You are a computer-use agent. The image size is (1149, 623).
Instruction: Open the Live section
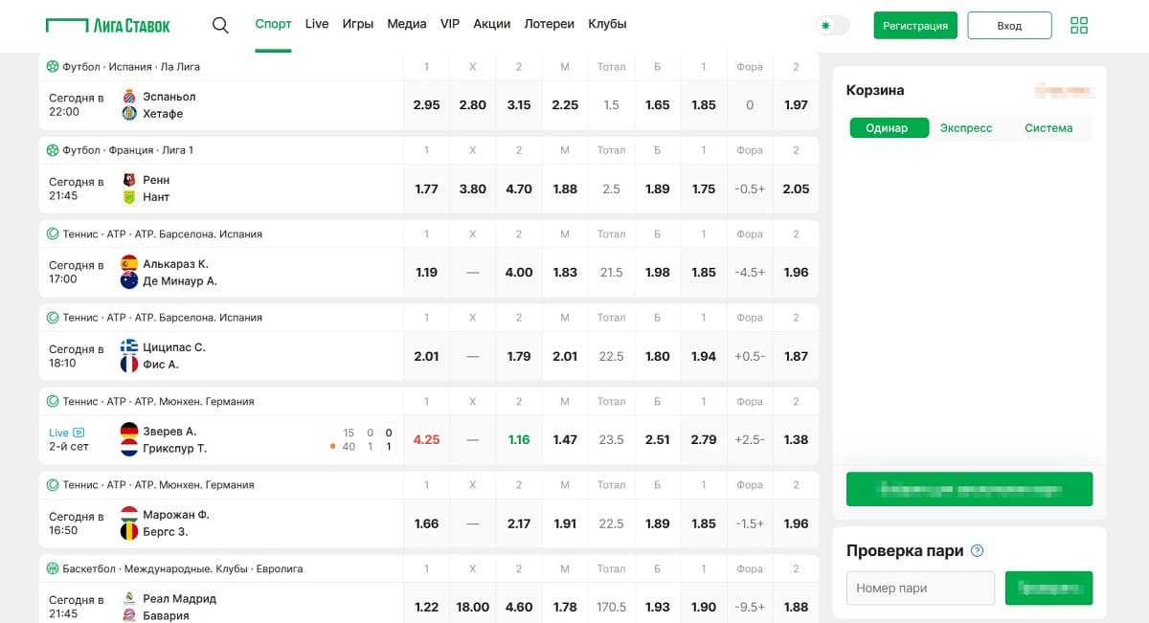coord(317,24)
